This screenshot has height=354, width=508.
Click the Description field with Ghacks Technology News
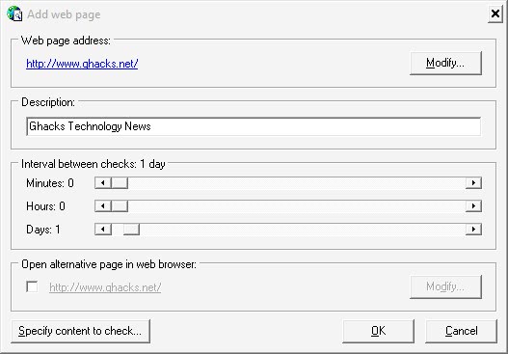(x=254, y=126)
